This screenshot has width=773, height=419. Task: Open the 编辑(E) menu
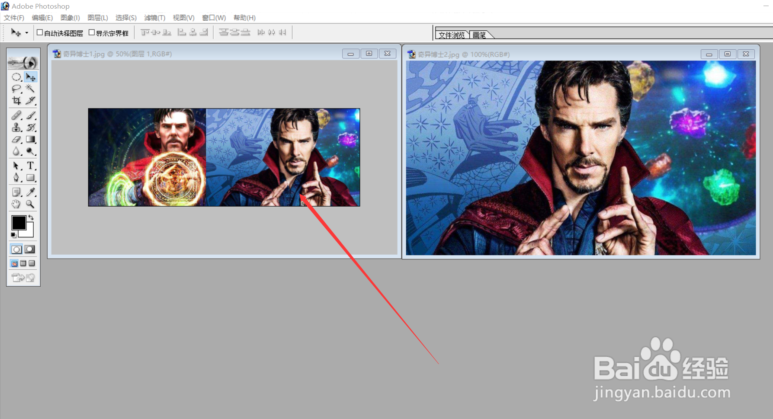pyautogui.click(x=42, y=18)
